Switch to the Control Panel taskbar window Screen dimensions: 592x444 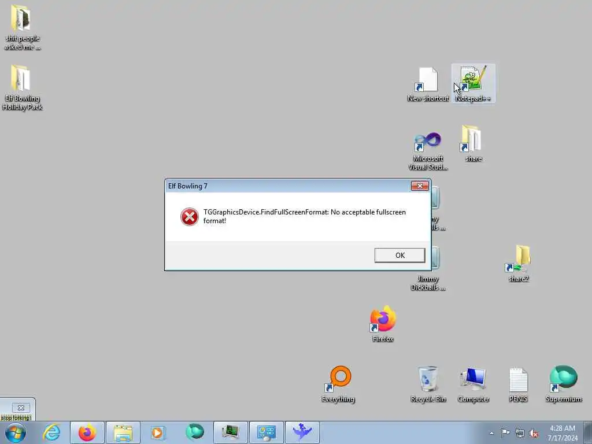coord(266,432)
